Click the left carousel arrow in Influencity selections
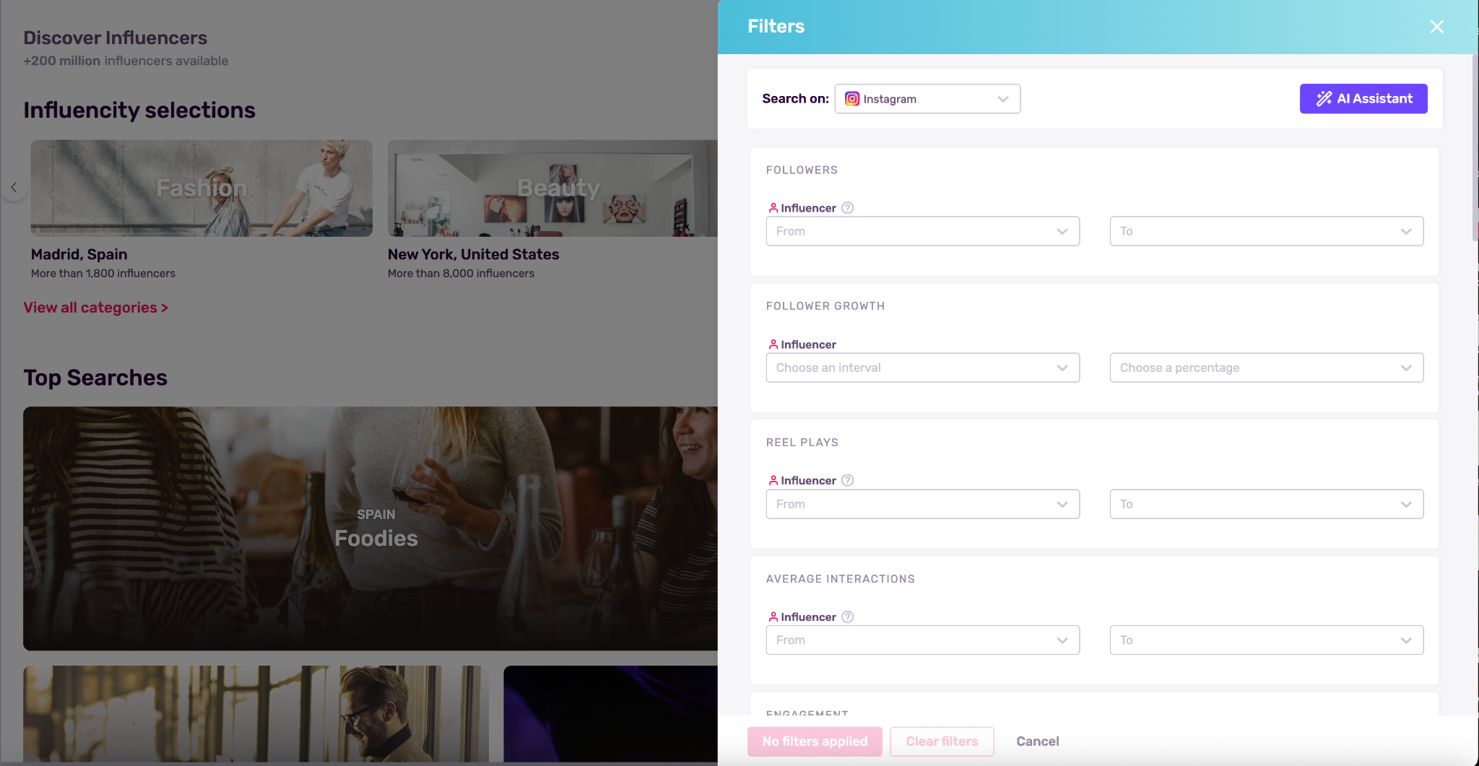Viewport: 1479px width, 766px height. coord(14,188)
